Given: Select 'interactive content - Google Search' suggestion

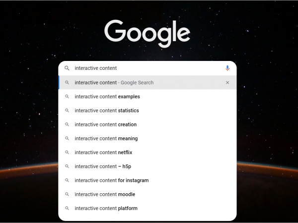Looking at the screenshot, I should point(114,83).
